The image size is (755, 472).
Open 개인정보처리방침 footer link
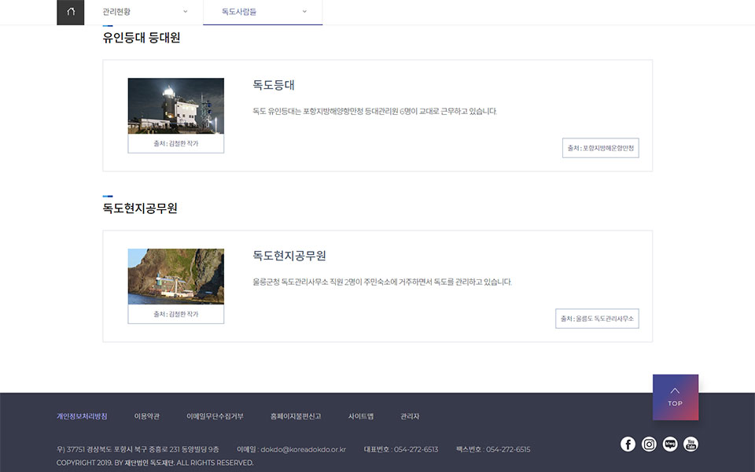tap(82, 416)
